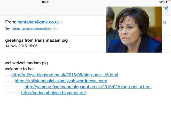Open the khilafahdaulahislamiyyah.wordpress.com link
Screen dimensions: 171x114
point(61,81)
